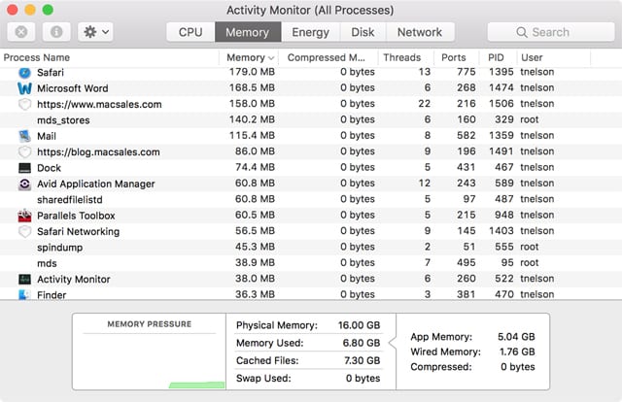Click the Activity Monitor process icon

coord(25,279)
